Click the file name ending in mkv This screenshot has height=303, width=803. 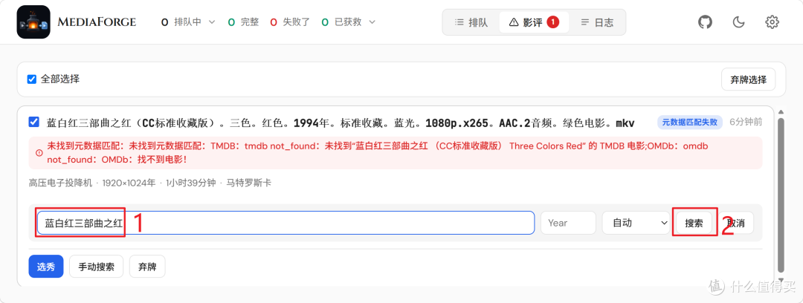tap(341, 123)
